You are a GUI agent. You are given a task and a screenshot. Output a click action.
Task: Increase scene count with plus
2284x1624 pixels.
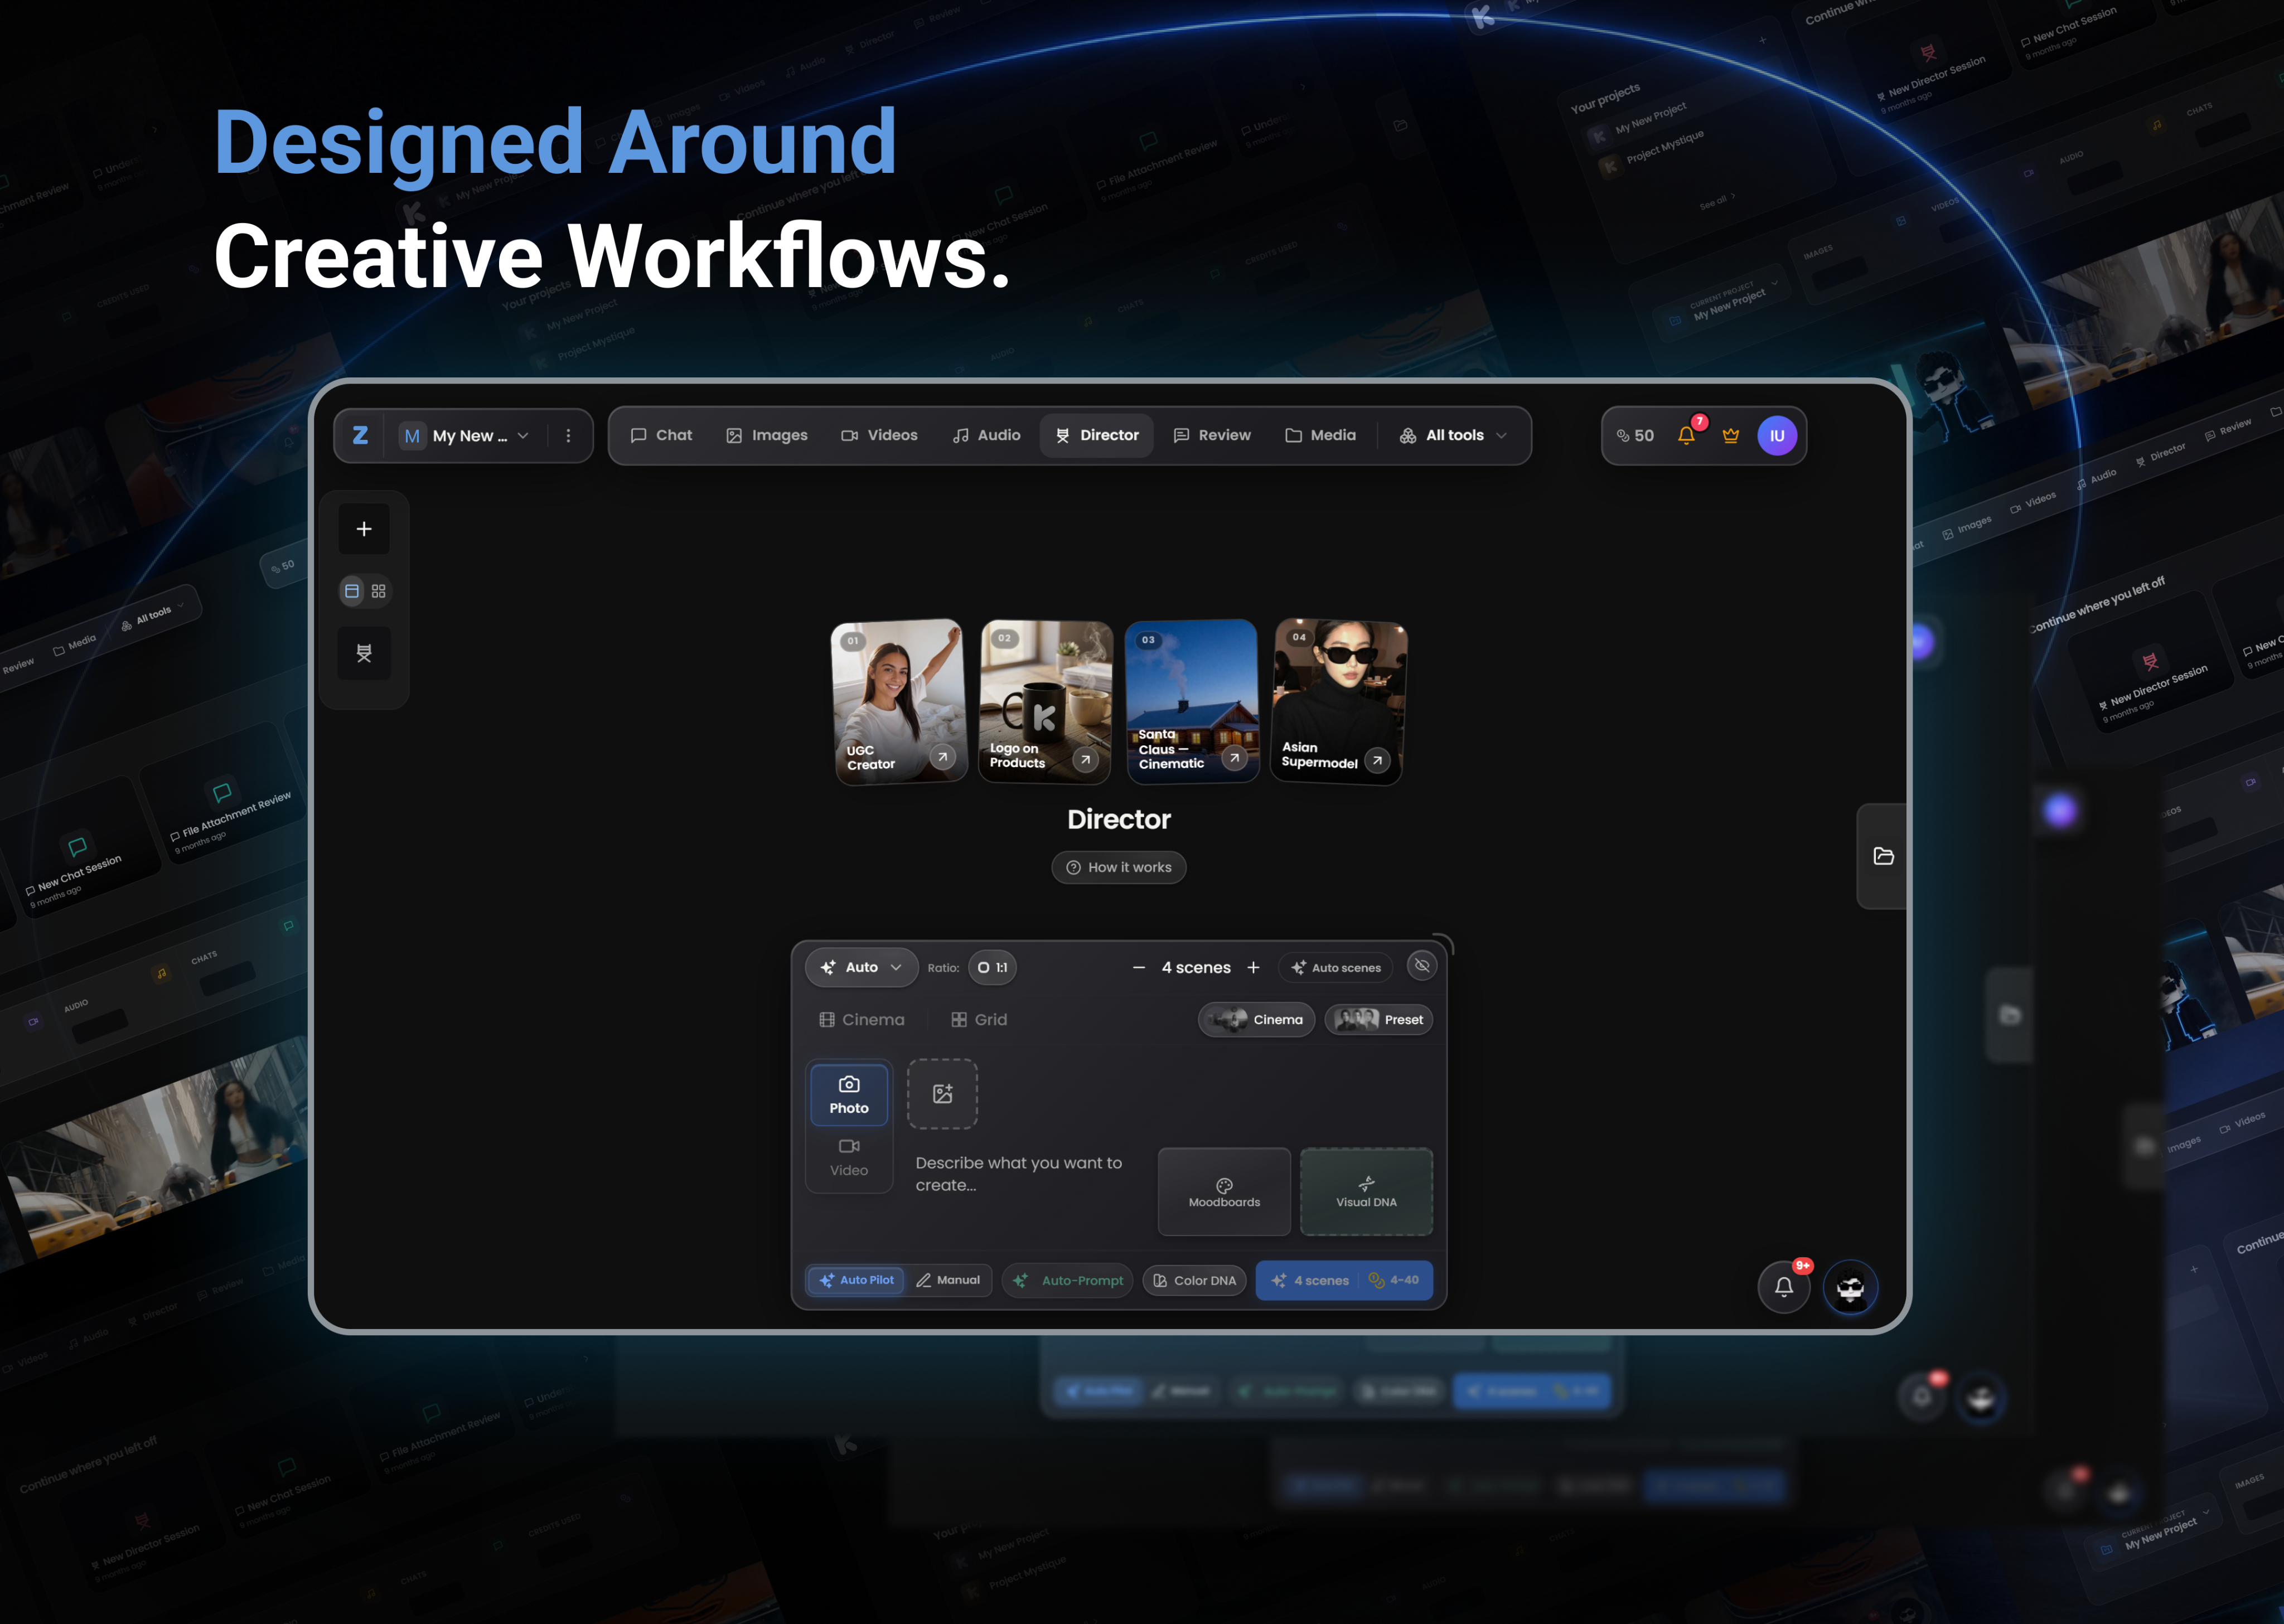[1253, 967]
